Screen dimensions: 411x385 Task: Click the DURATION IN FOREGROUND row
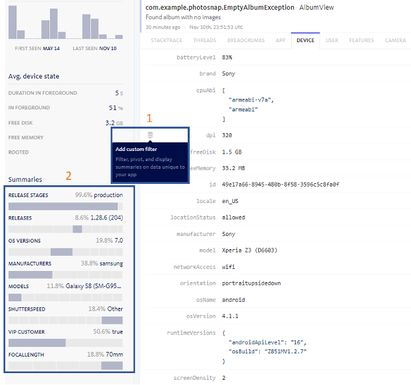click(x=65, y=93)
